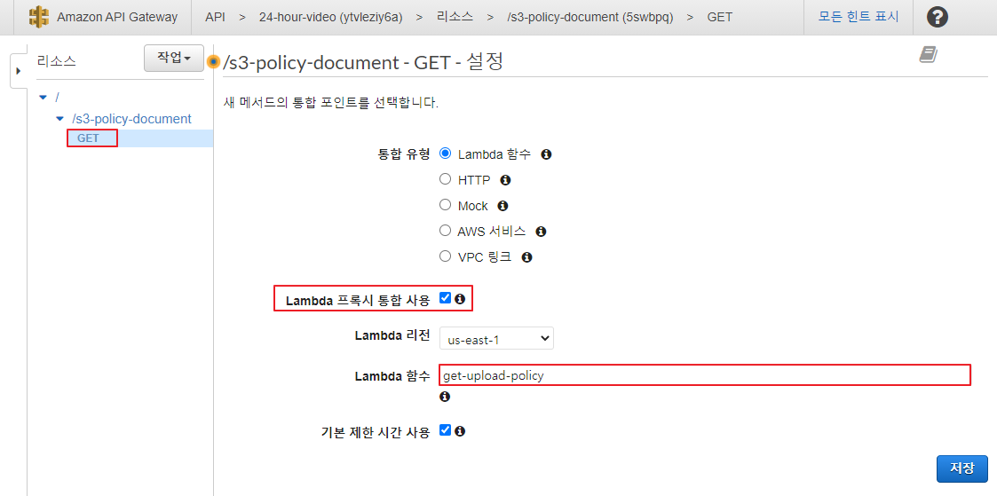Click the info icon next to Lambda 함수 option
The height and width of the screenshot is (496, 997).
point(545,154)
